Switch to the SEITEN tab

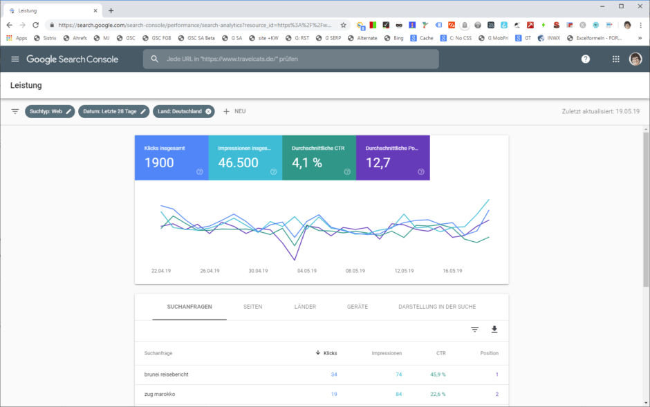(x=252, y=307)
